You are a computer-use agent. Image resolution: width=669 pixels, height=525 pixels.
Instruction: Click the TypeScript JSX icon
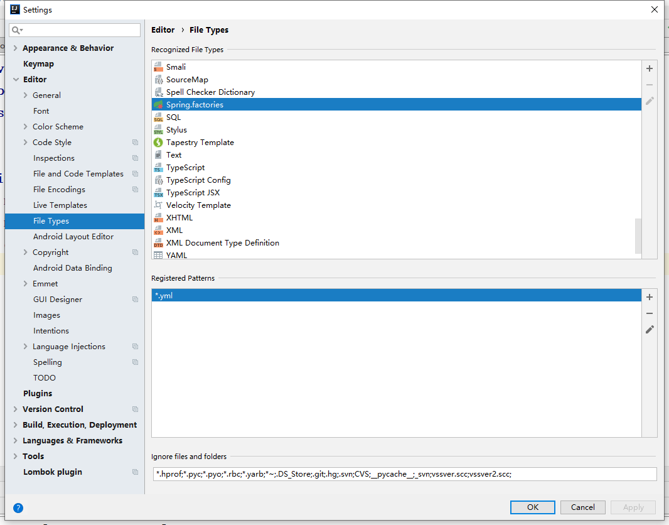(x=158, y=193)
